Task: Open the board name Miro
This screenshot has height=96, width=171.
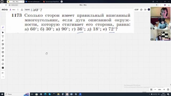Action: pos(14,10)
